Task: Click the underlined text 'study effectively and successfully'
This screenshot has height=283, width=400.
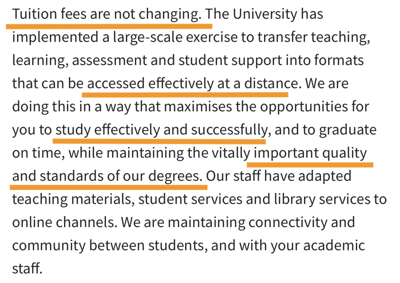Action: click(x=161, y=130)
